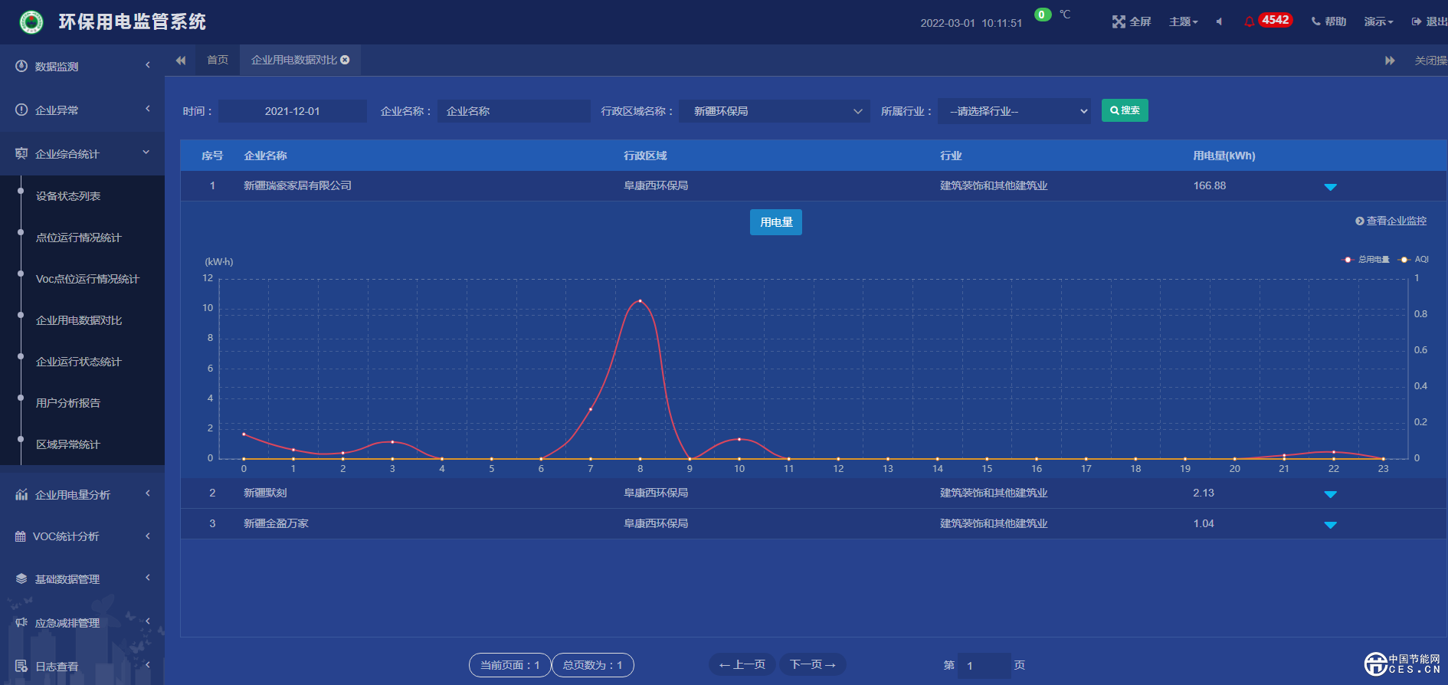
Task: Click the 4542 alarm count badge
Action: coord(1276,20)
